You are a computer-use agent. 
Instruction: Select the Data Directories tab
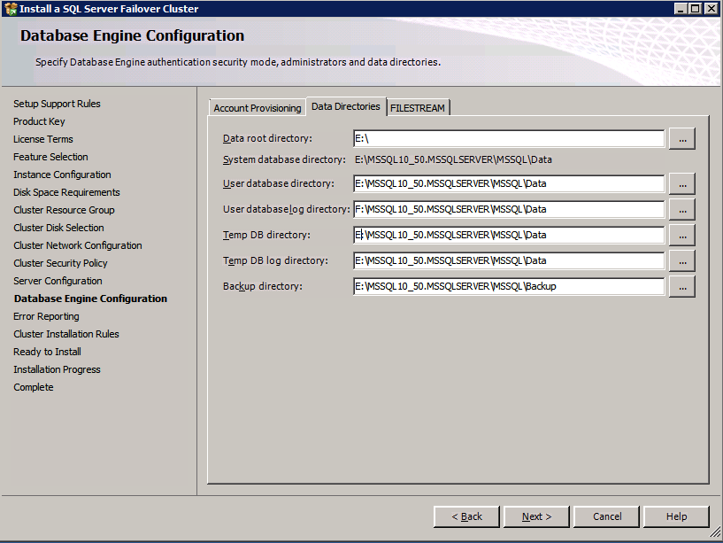[x=346, y=106]
